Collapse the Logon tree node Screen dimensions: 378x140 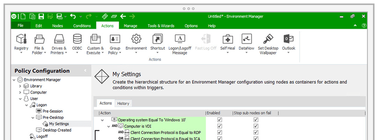tap(27, 105)
